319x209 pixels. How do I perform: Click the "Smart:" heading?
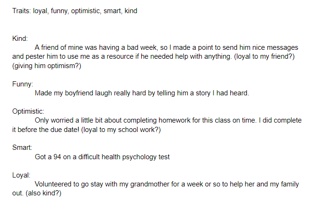(x=22, y=147)
